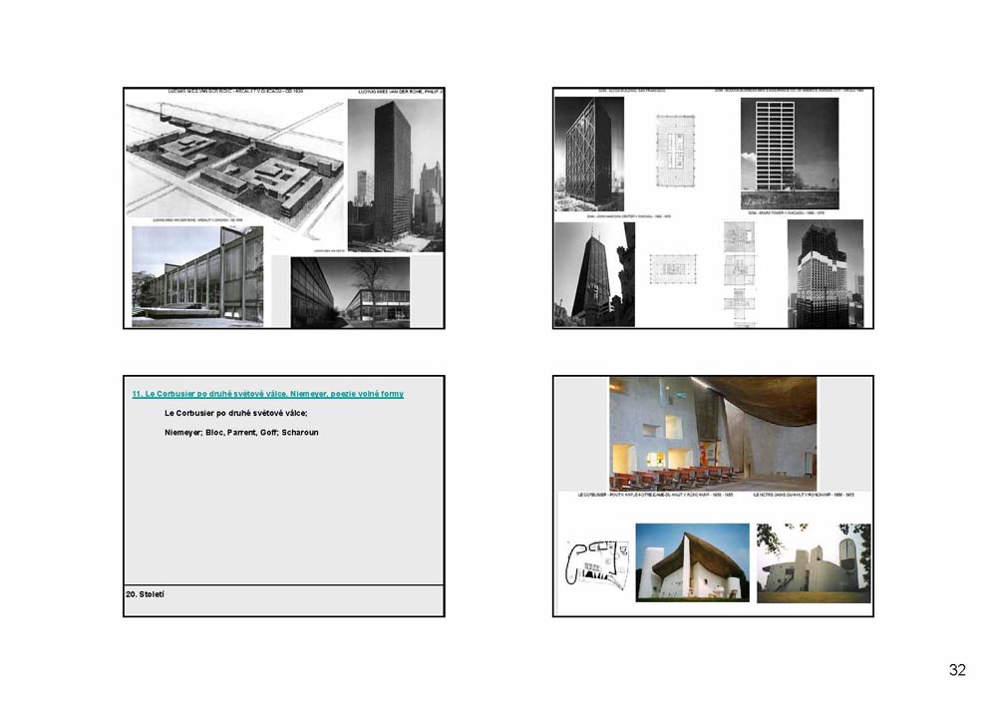Click the 'AREÁL IIT V CHICAGU' top caption on the Mies slide
Screen dimensions: 997x705
[235, 92]
